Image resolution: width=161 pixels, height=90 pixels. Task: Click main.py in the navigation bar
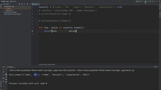[x=13, y=1]
